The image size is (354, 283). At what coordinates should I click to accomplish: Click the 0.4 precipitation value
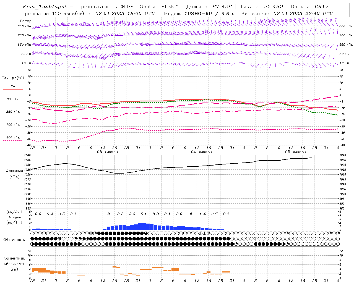pos(50,214)
